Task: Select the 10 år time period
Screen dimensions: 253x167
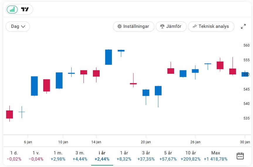Action: coord(190,156)
